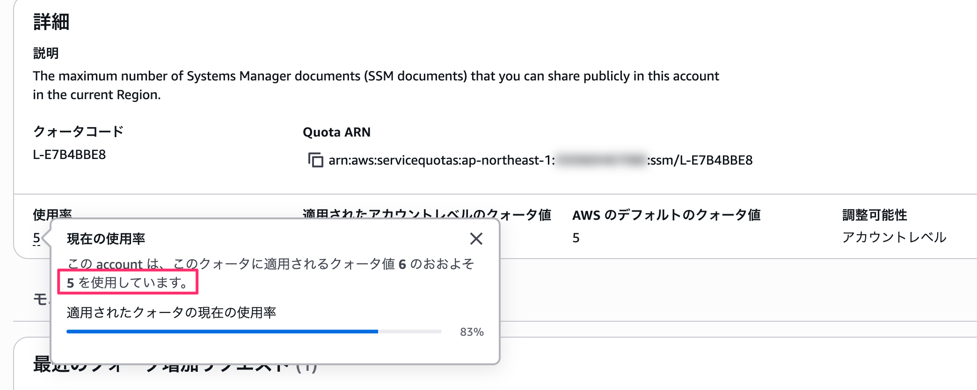The width and height of the screenshot is (977, 390).
Task: Click the Quota ARN text starting with arn:aws:servicequotas
Action: [540, 160]
